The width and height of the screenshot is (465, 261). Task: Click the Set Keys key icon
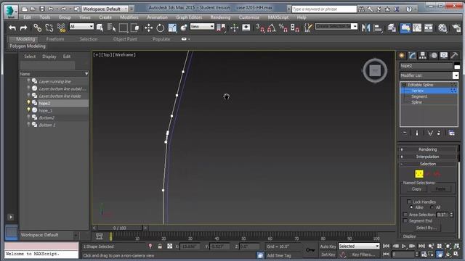coord(310,250)
